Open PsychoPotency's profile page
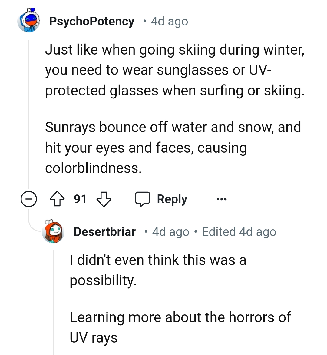The width and height of the screenshot is (327, 355). pyautogui.click(x=92, y=21)
